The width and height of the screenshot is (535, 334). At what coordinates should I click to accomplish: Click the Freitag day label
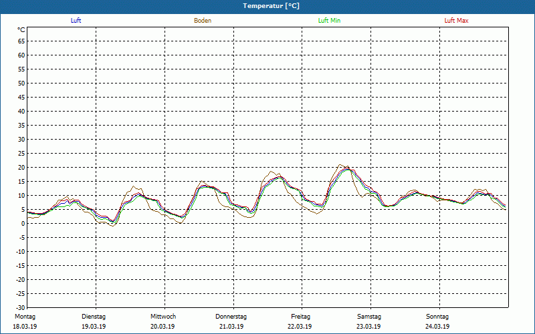click(x=300, y=317)
